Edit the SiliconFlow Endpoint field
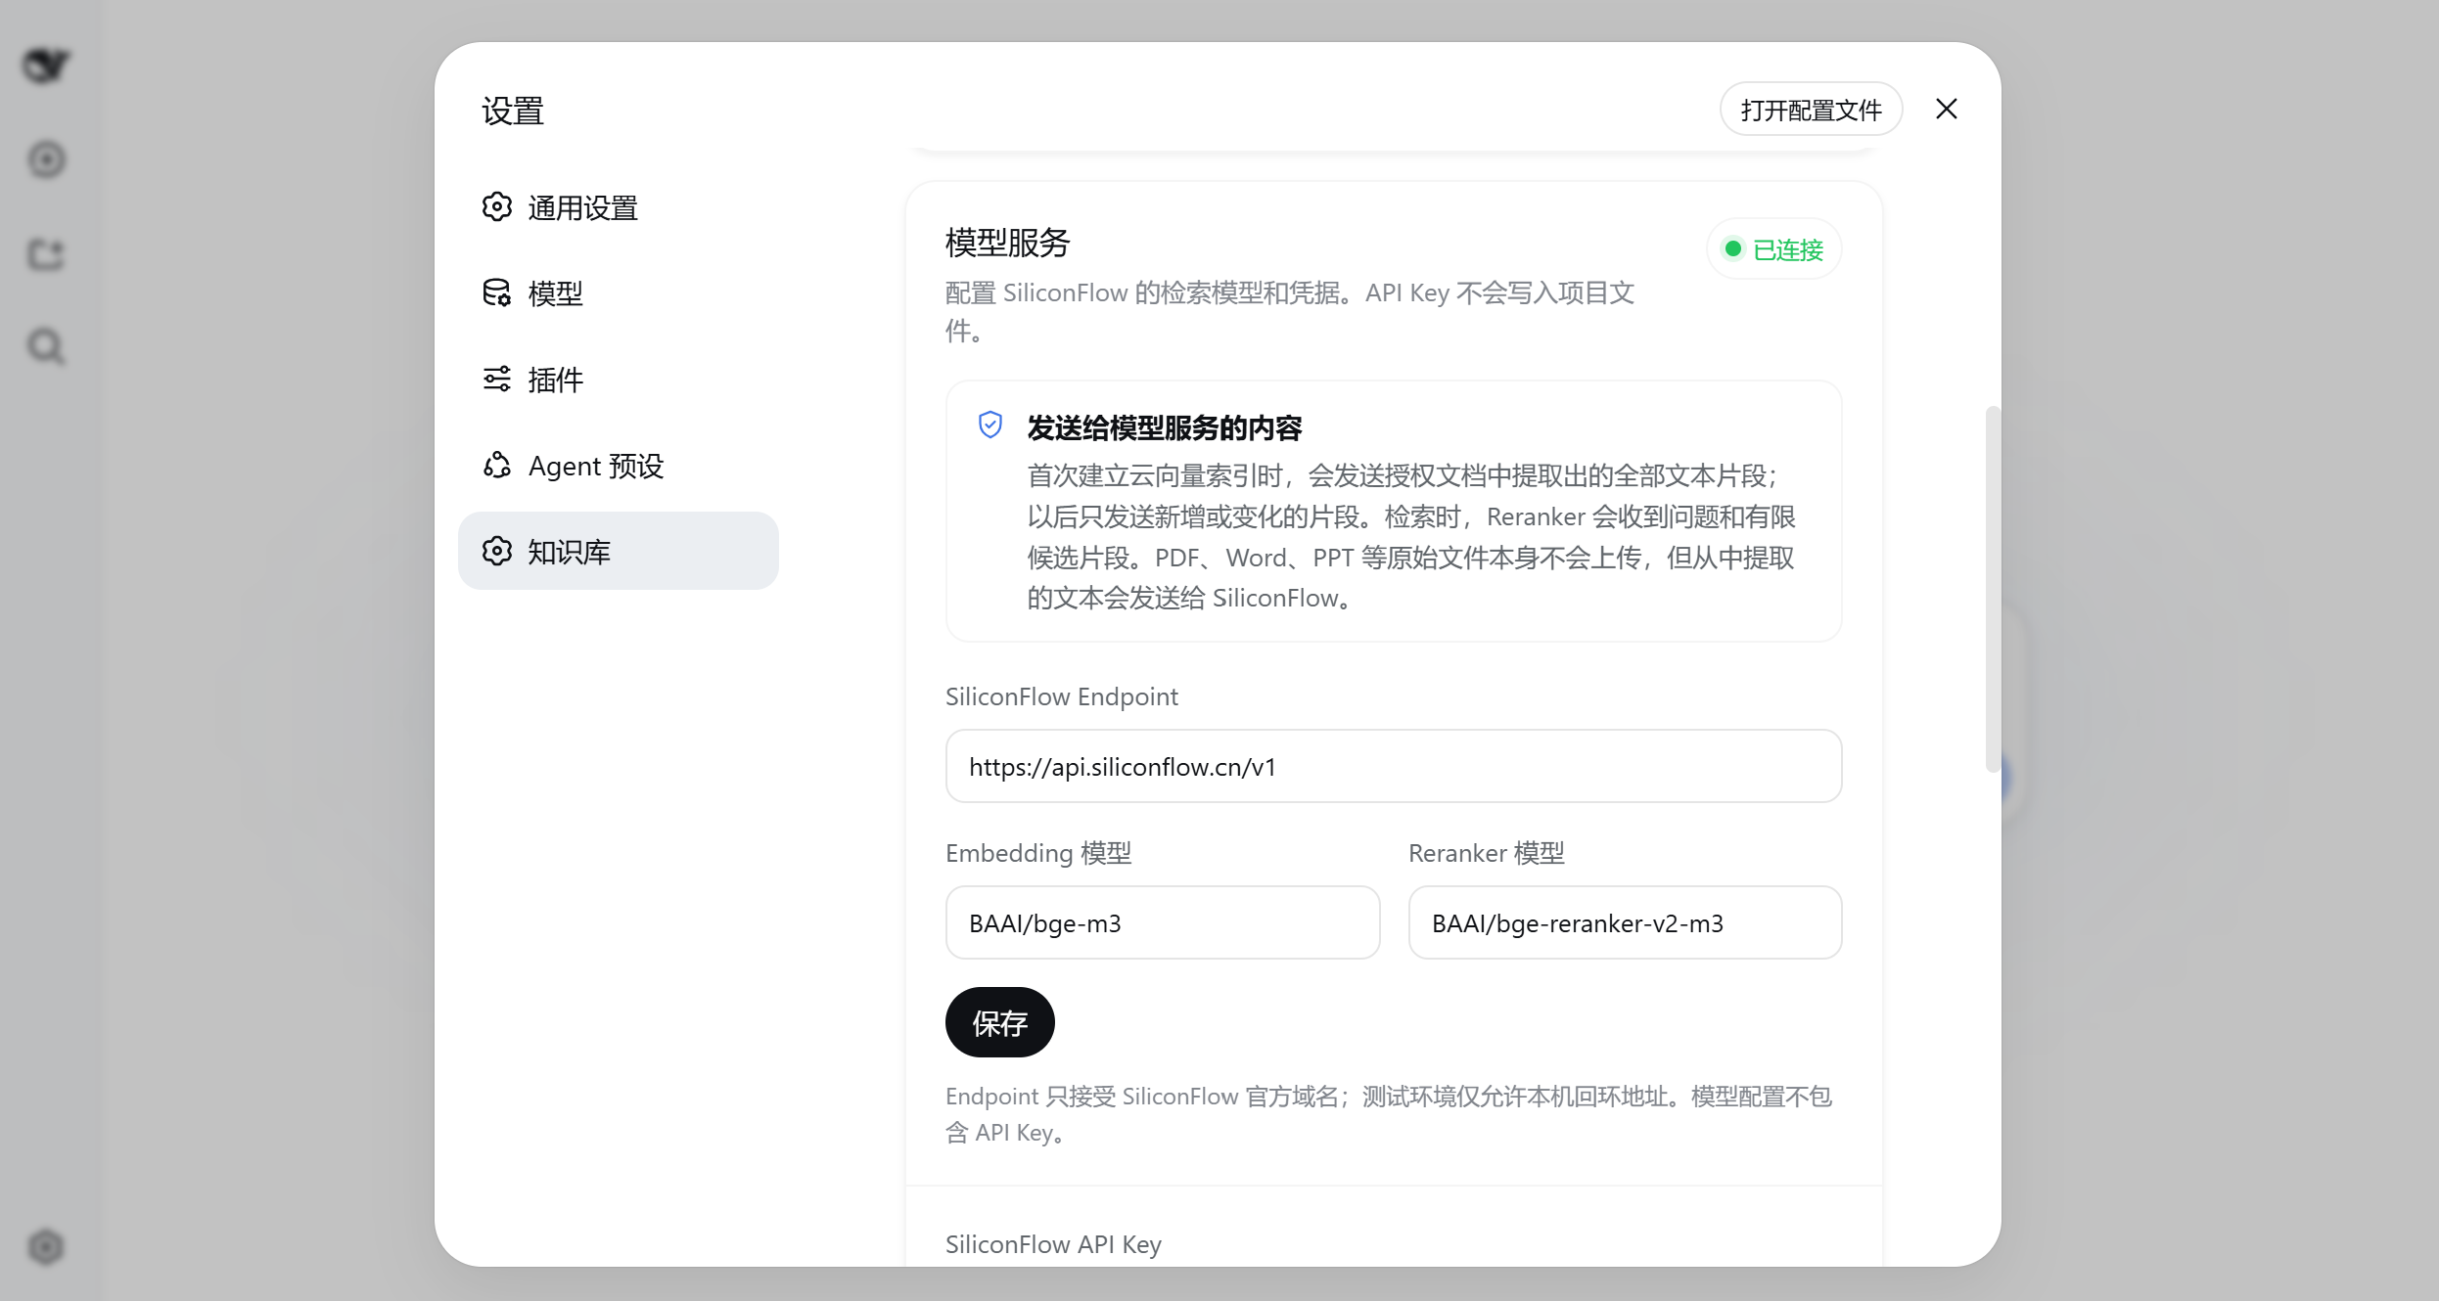 click(1394, 766)
